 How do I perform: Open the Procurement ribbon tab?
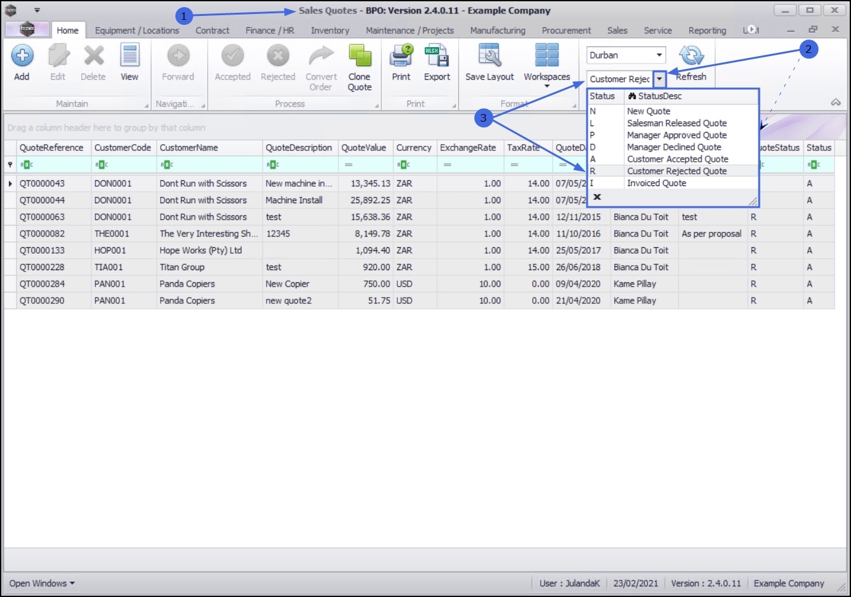(566, 30)
